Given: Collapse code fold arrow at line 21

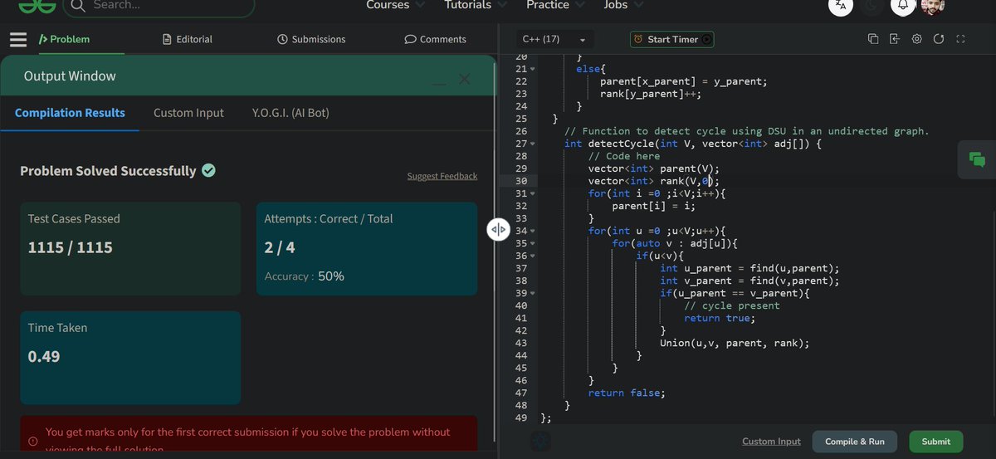Looking at the screenshot, I should coord(533,69).
